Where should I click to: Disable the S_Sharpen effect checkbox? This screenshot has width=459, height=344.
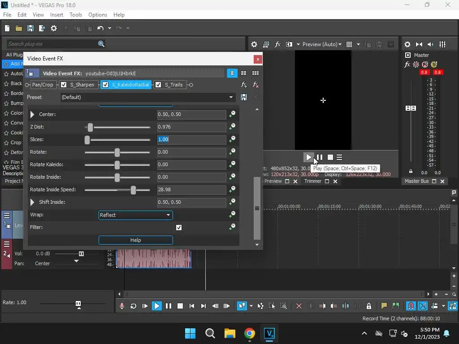pyautogui.click(x=64, y=85)
